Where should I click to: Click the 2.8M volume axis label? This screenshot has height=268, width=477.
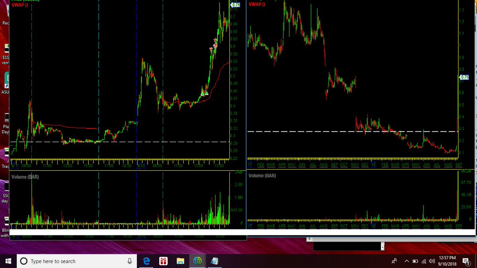(238, 185)
